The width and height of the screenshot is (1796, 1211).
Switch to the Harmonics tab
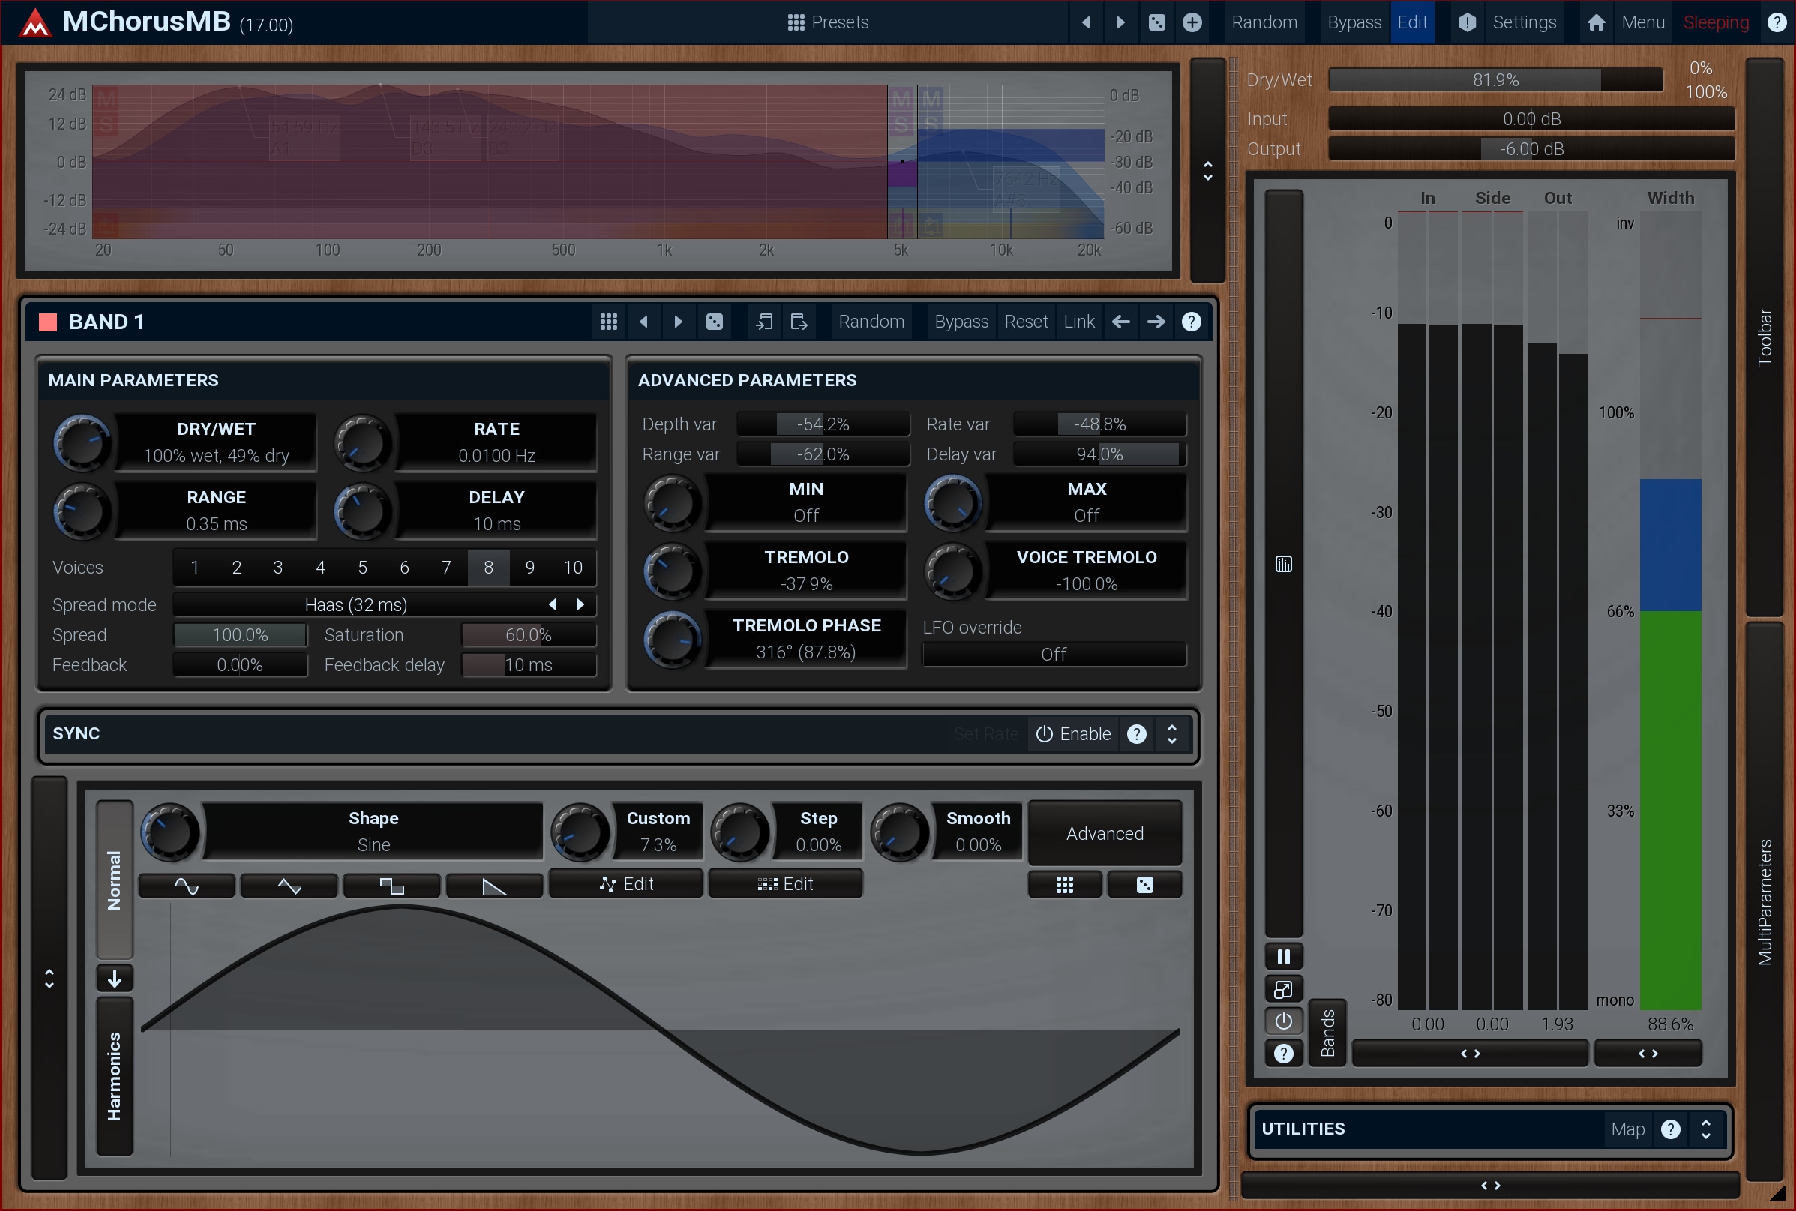click(x=114, y=1076)
